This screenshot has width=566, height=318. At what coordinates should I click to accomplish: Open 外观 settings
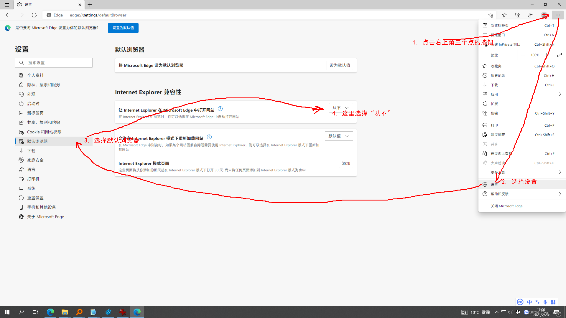(54, 94)
